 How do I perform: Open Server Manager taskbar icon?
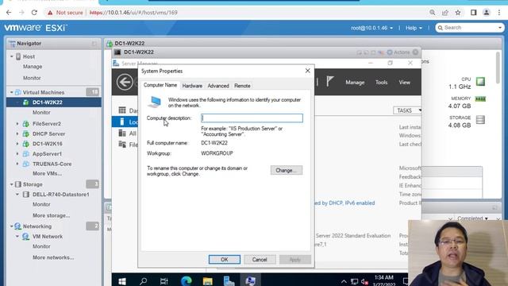229,280
